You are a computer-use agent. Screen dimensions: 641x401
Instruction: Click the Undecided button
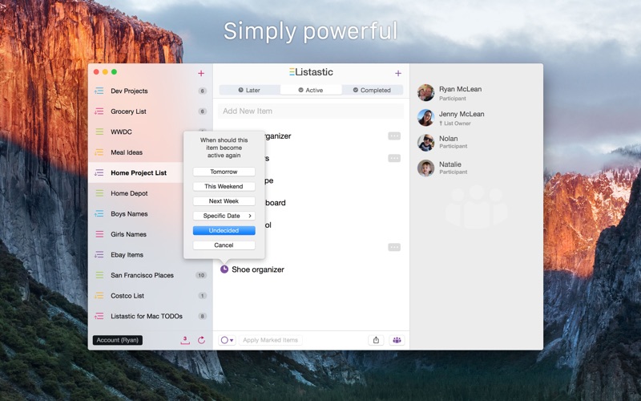click(224, 230)
